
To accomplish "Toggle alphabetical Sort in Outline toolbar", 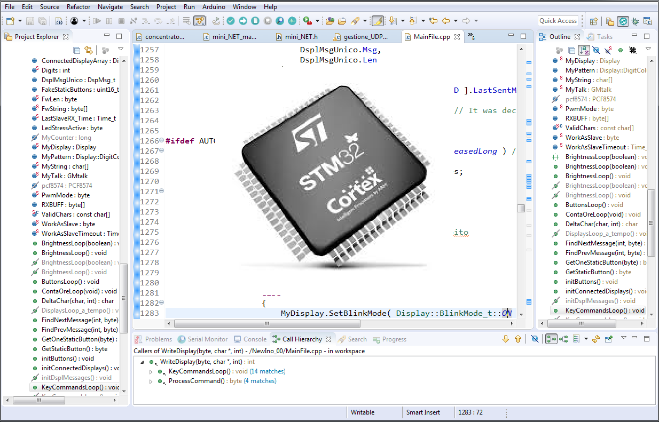I will tap(584, 50).
